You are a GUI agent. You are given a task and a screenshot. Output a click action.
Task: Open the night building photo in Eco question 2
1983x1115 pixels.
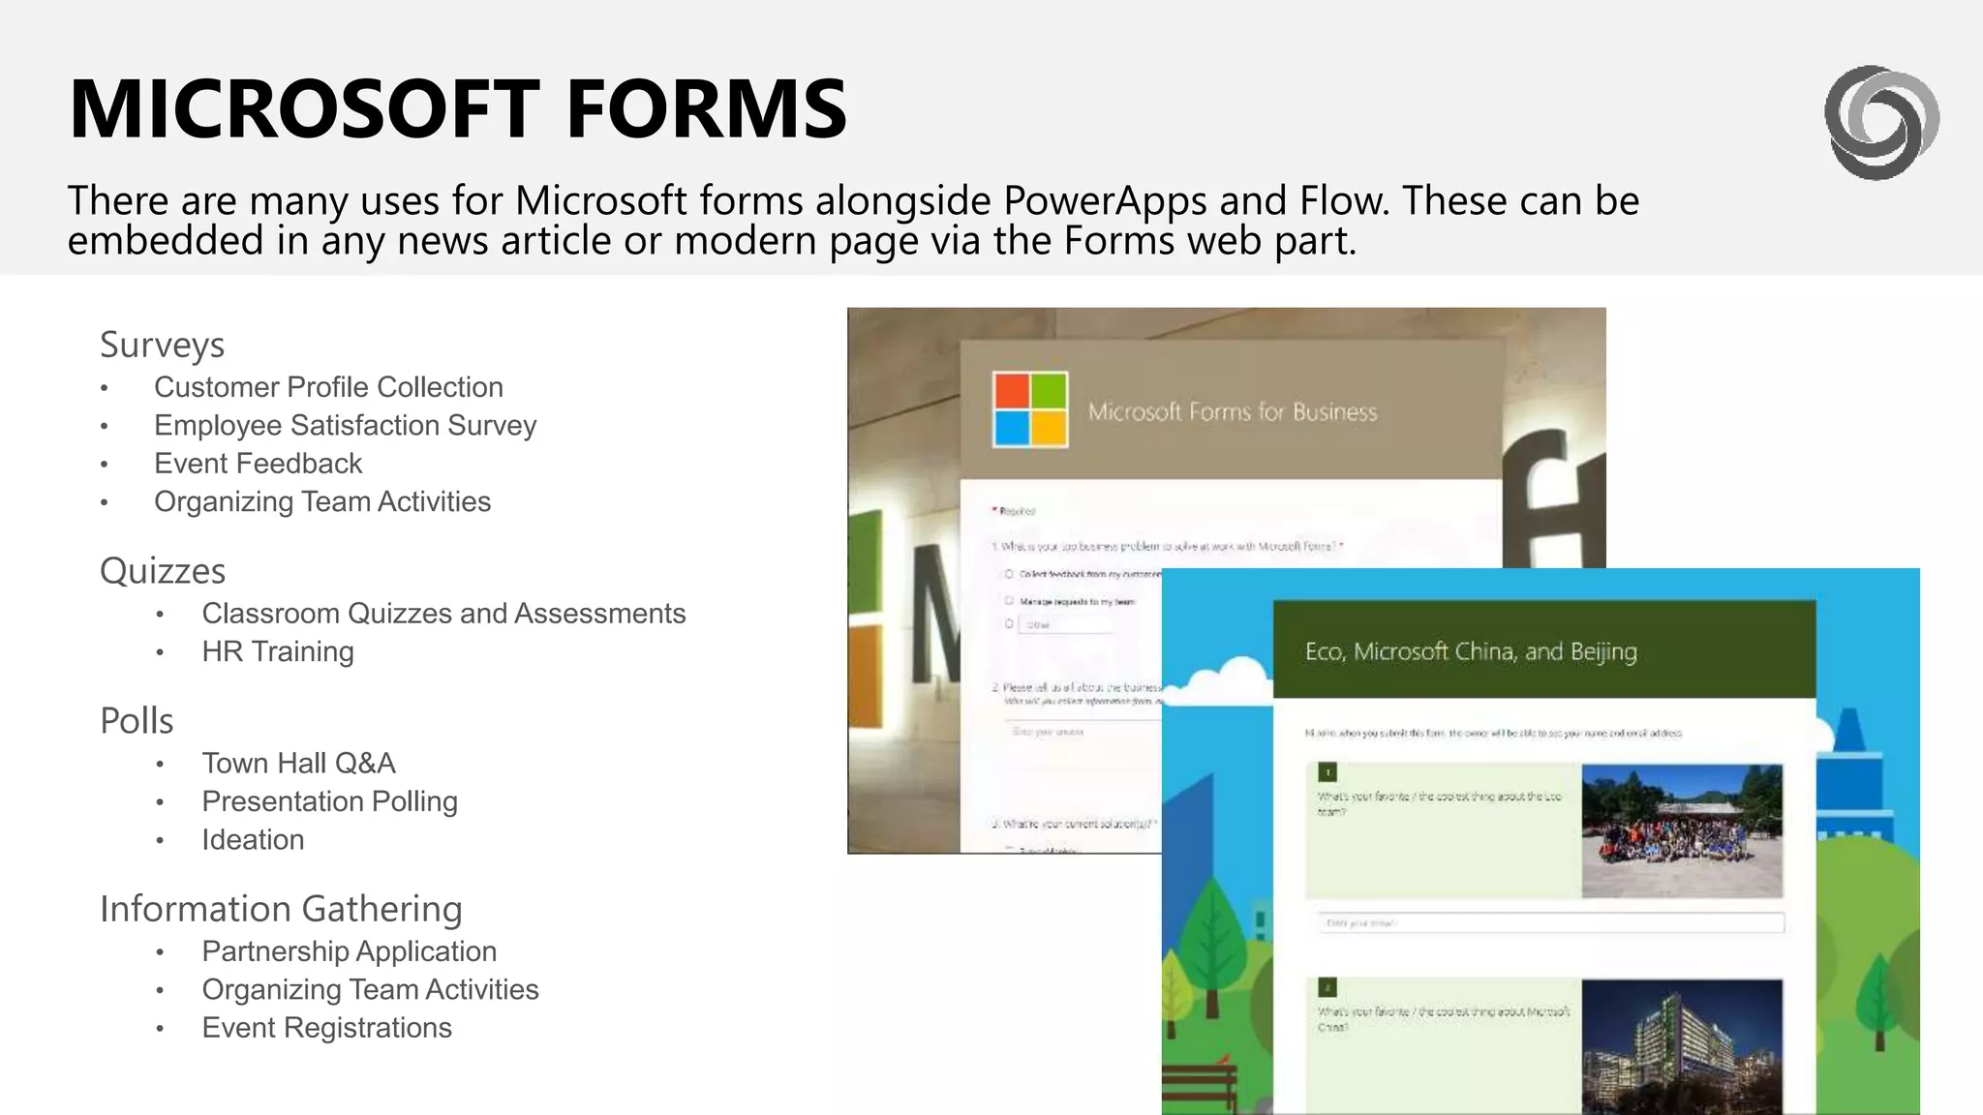tap(1682, 1045)
